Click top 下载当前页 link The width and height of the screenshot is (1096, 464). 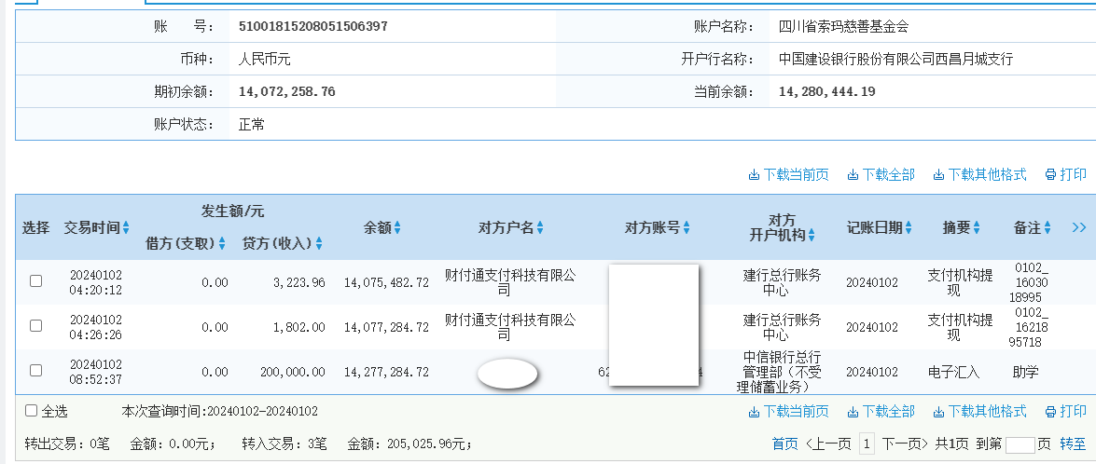tap(797, 175)
